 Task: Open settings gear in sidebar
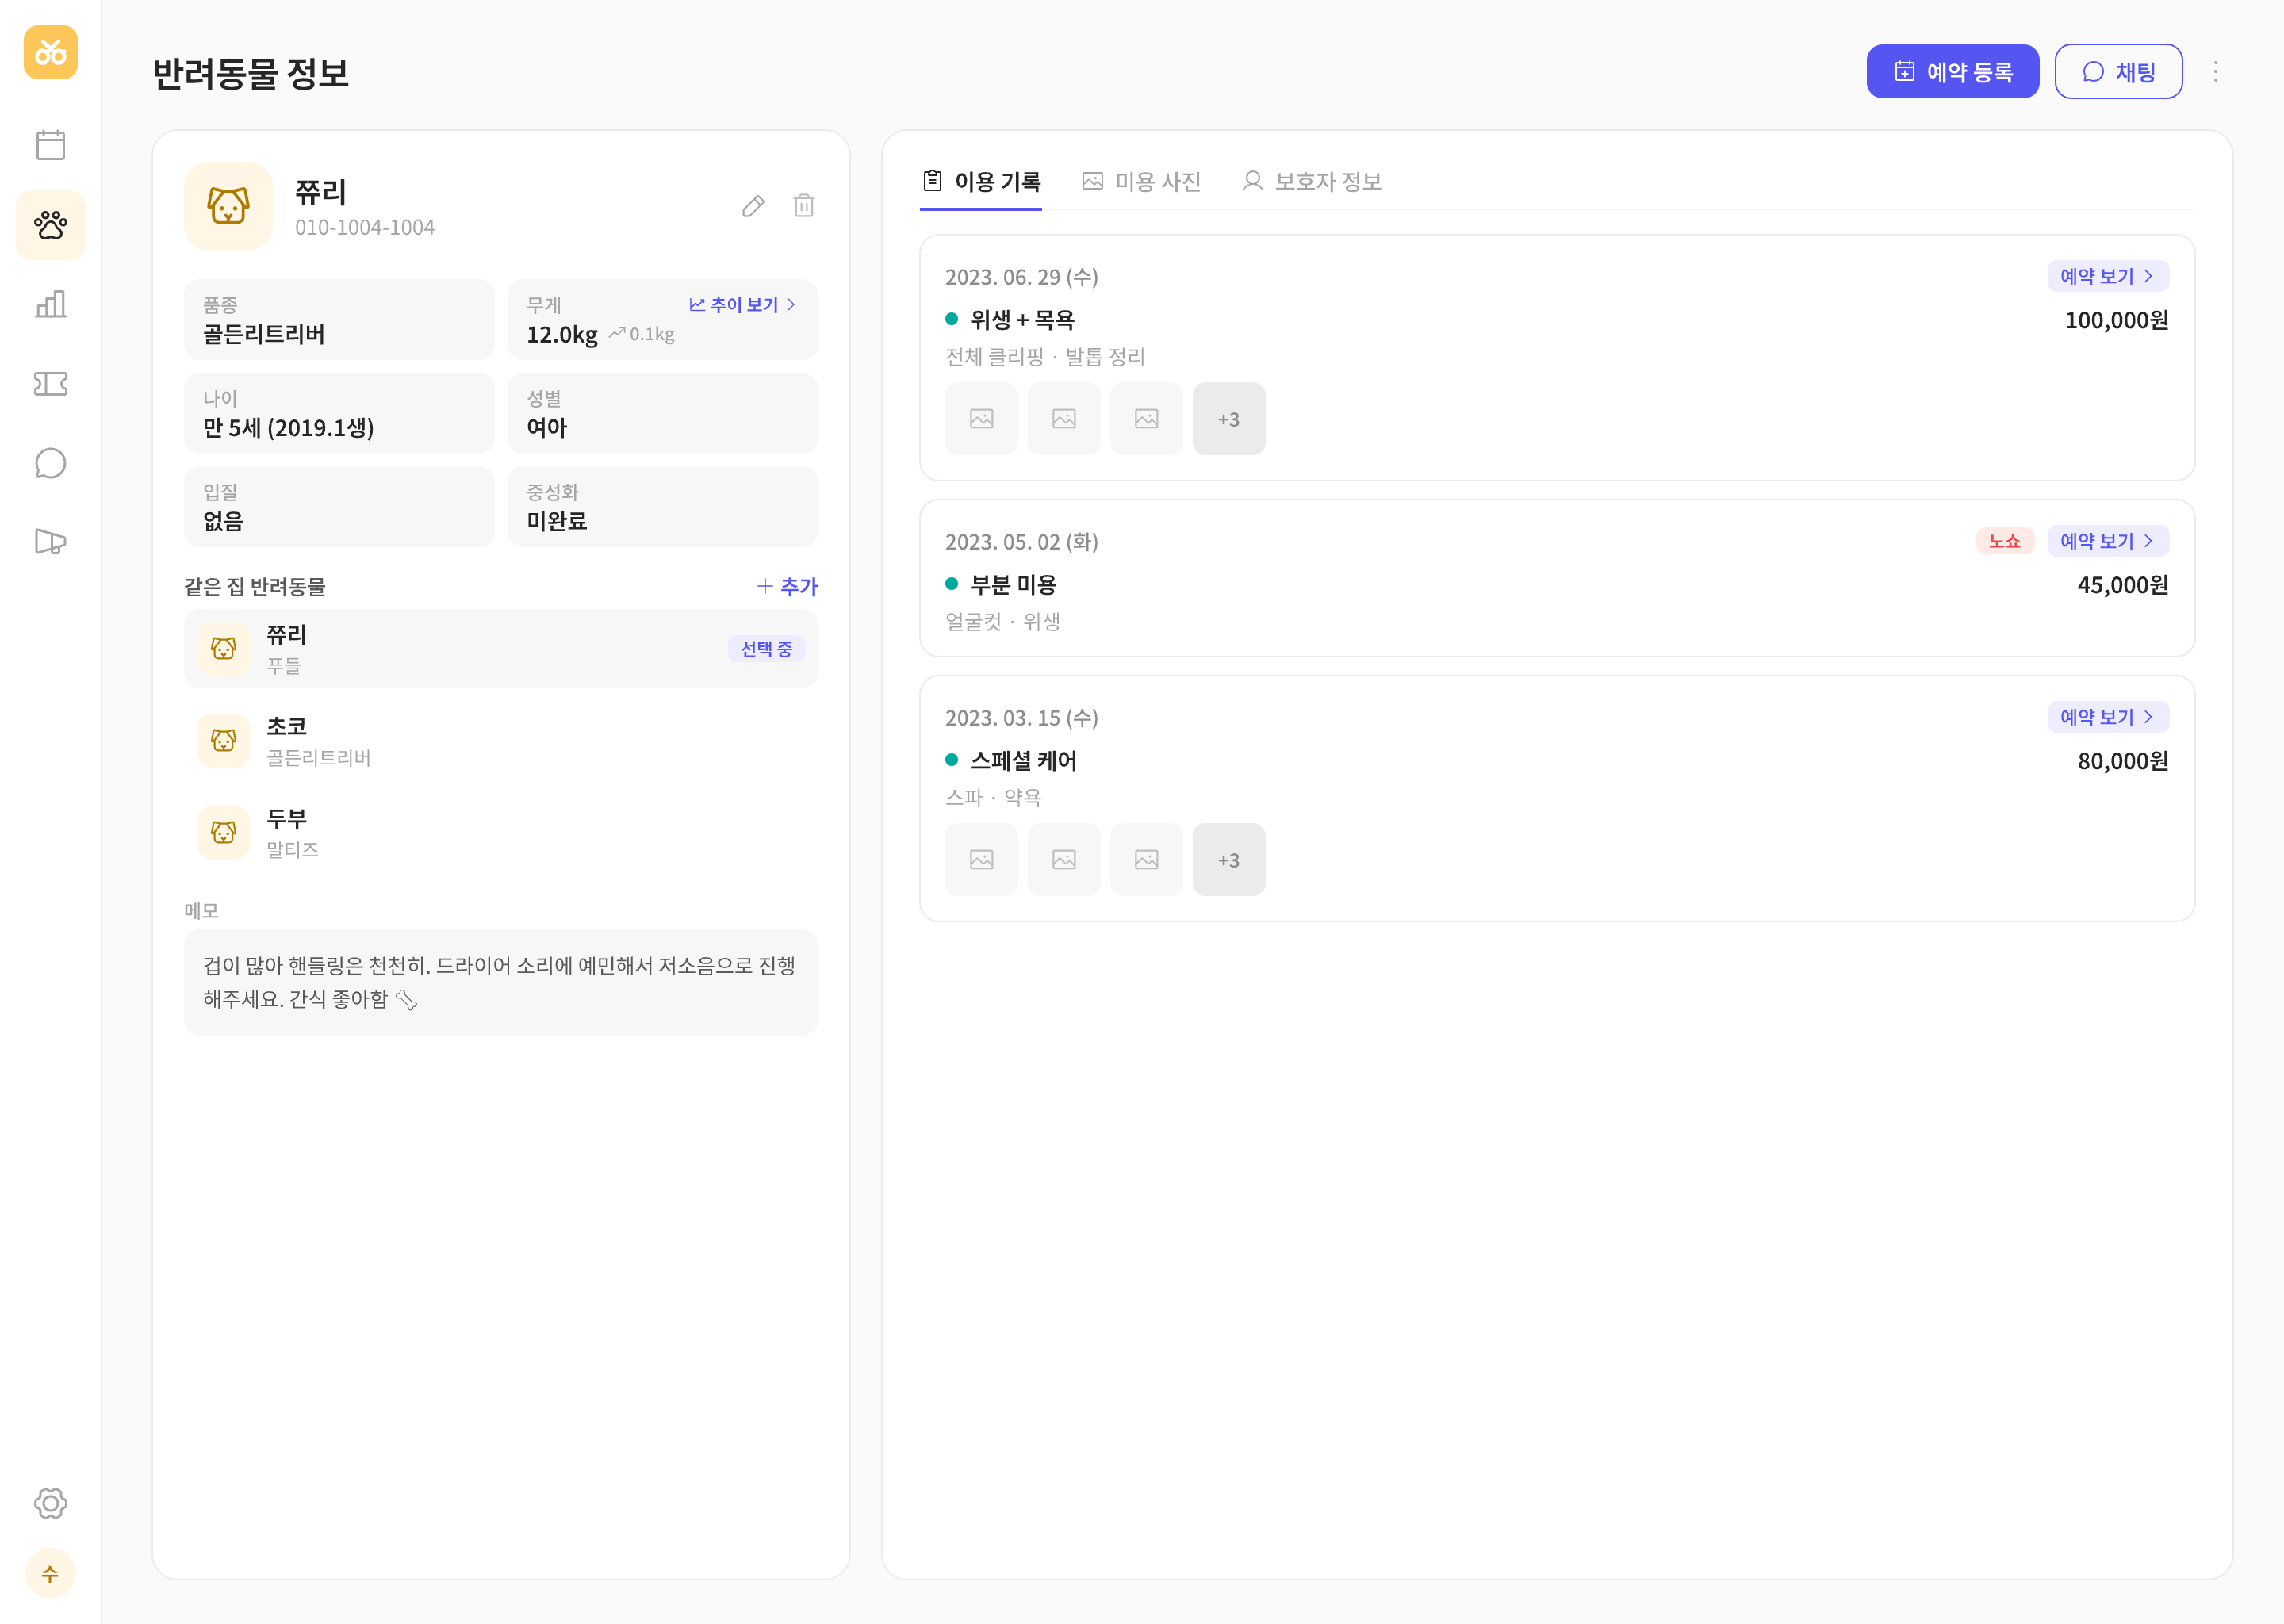[x=50, y=1503]
